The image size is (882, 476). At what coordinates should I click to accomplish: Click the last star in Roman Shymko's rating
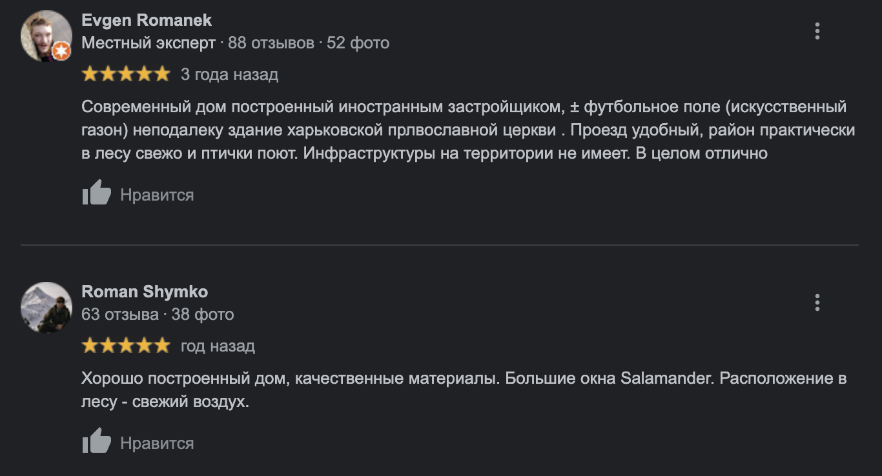pyautogui.click(x=162, y=346)
